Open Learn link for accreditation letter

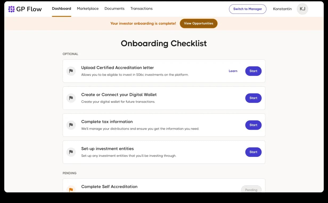coord(233,71)
